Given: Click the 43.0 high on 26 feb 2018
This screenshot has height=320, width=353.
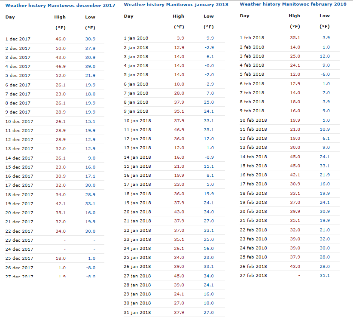Looking at the screenshot, I should point(295,266).
